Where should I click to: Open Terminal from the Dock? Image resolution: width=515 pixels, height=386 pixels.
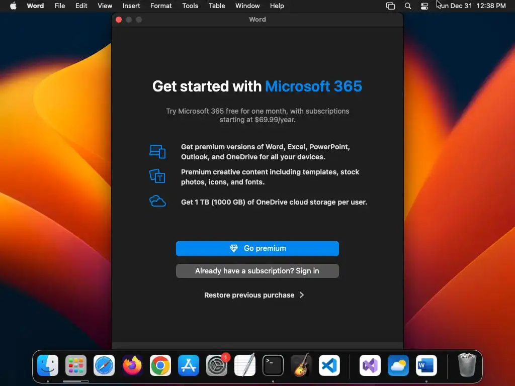273,365
